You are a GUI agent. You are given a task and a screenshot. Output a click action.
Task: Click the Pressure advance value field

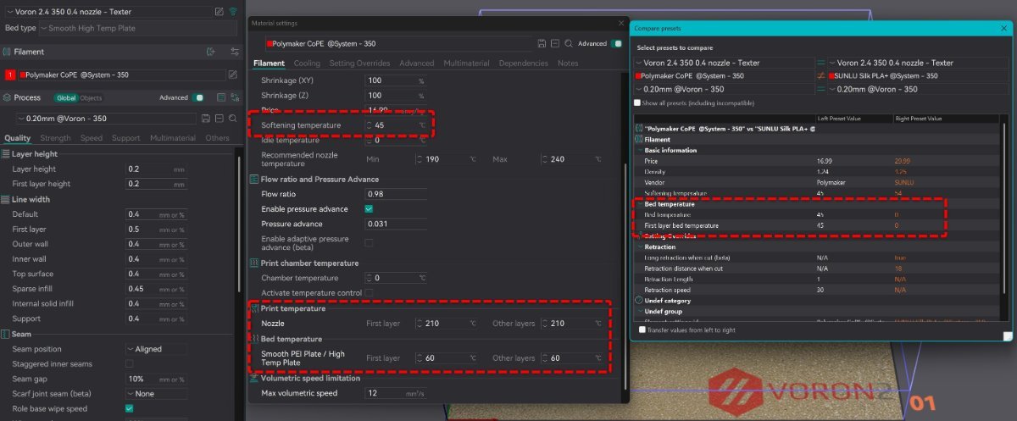396,224
